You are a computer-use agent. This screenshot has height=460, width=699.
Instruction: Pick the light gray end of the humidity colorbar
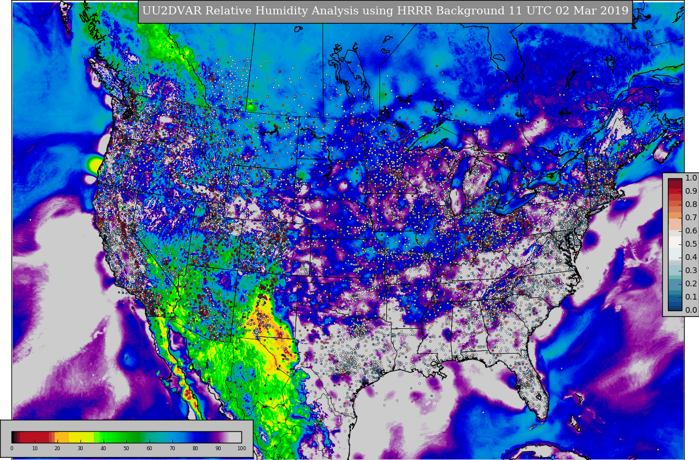235,437
